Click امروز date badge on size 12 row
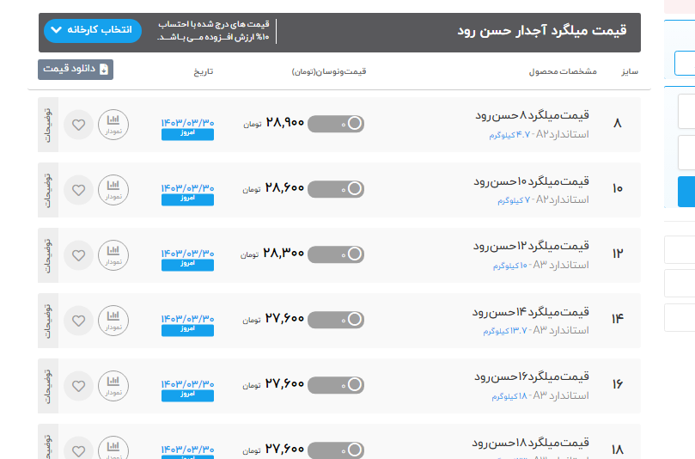 187,266
